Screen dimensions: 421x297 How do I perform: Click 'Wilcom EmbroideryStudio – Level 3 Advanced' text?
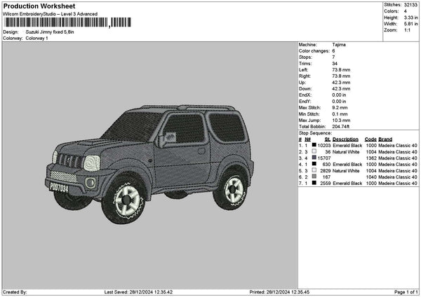point(51,14)
